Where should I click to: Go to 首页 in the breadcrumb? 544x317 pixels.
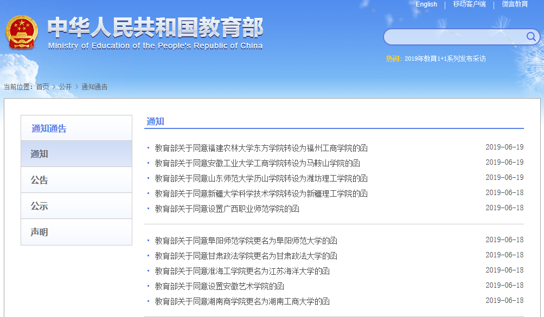42,87
